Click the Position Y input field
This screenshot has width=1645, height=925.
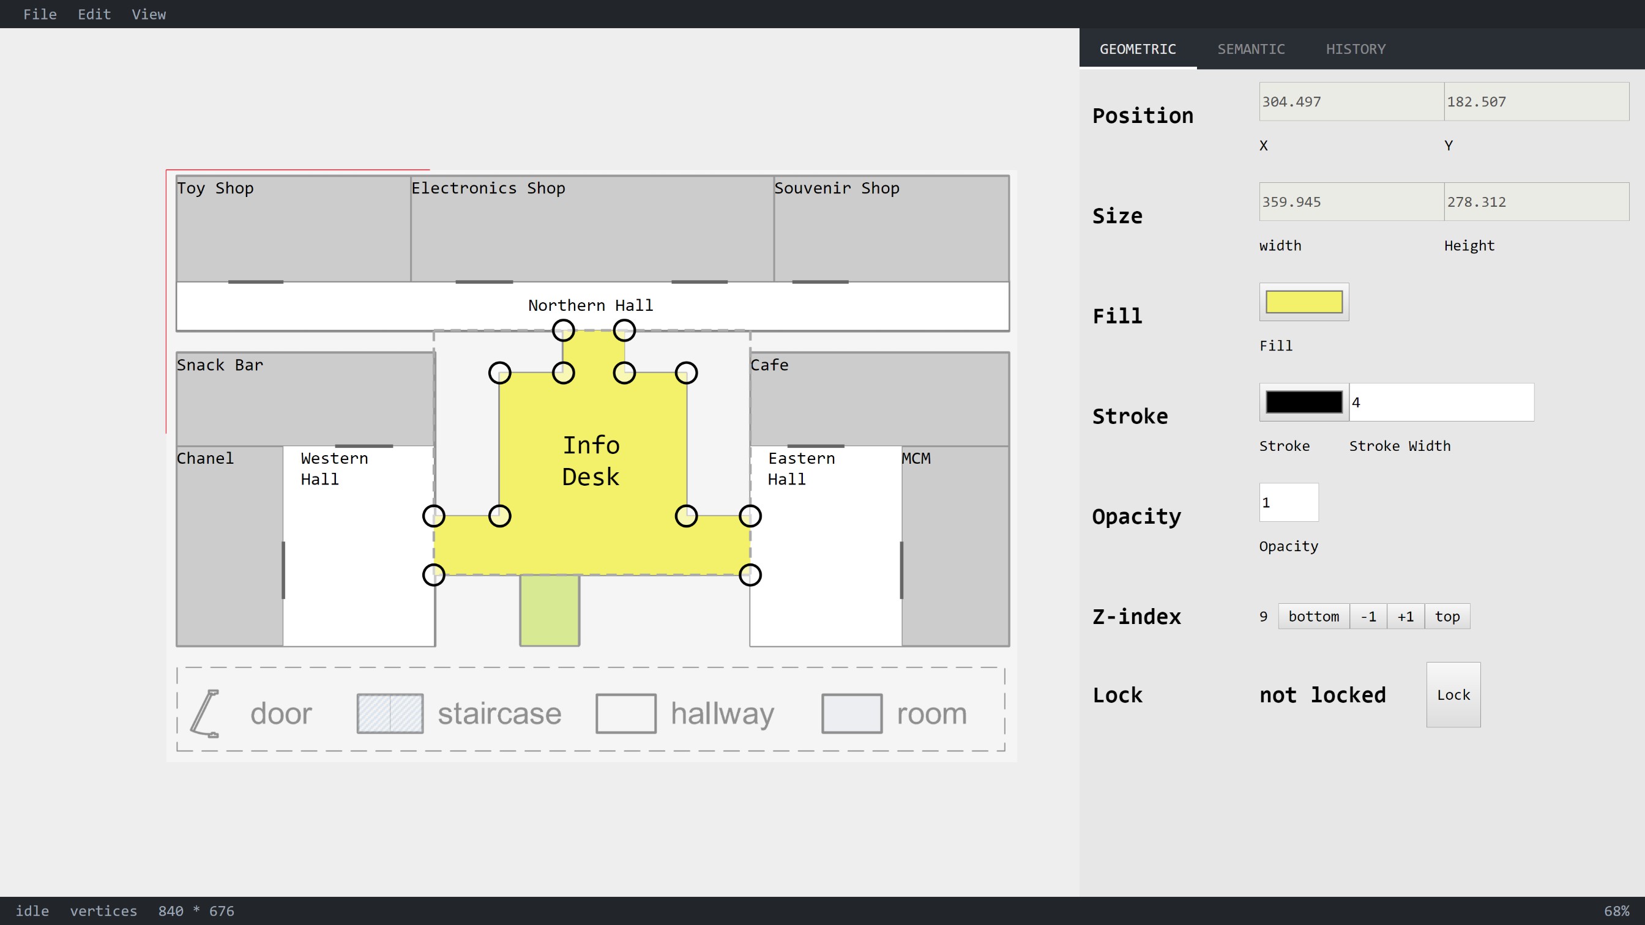coord(1537,102)
